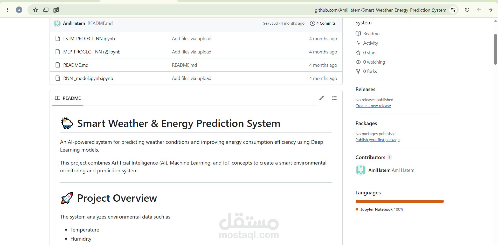Open MLP_PROGECT_NN (2).ipynb file

point(92,52)
